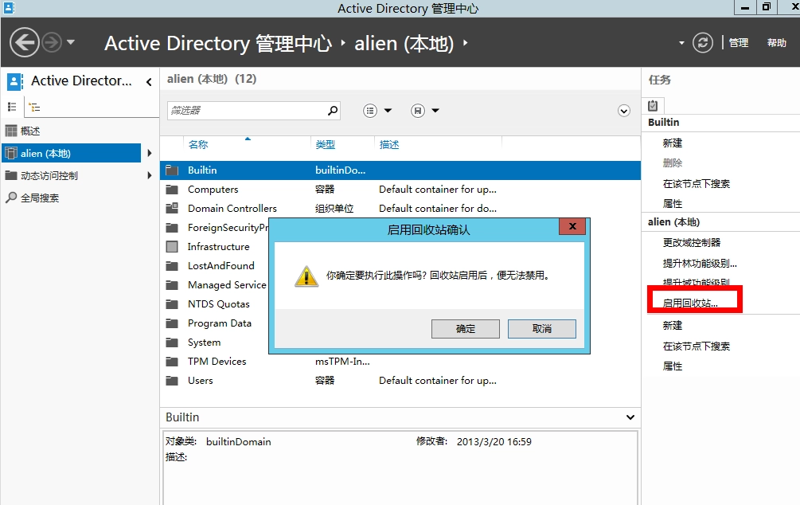This screenshot has width=800, height=505.
Task: Open the tasks clipboard icon tab
Action: [x=653, y=105]
